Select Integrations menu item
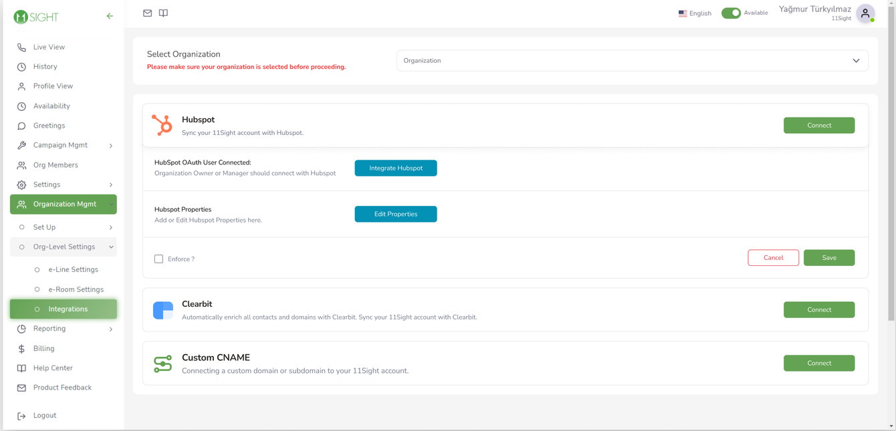The image size is (896, 431). click(64, 309)
